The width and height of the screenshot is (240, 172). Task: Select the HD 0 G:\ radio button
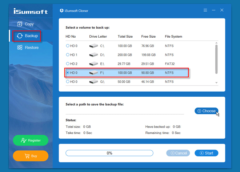point(68,81)
